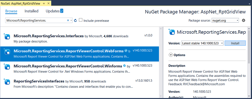This screenshot has height=99, width=252.
Task: Open the Version dropdown list
Action: (x=202, y=43)
